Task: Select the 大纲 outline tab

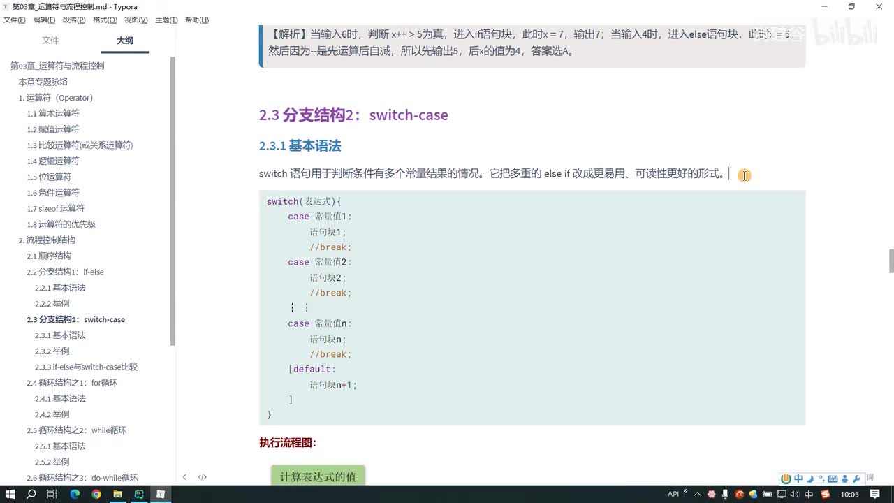Action: tap(124, 41)
